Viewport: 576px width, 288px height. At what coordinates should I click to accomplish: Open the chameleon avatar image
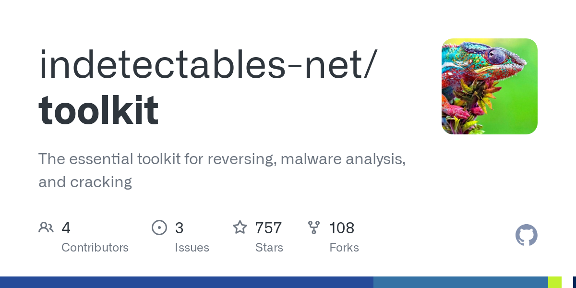pos(489,86)
